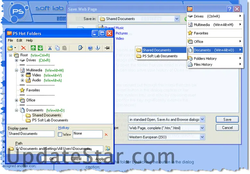Click the red Delete icon in toolbar
This screenshot has width=250, height=174.
pyautogui.click(x=23, y=48)
